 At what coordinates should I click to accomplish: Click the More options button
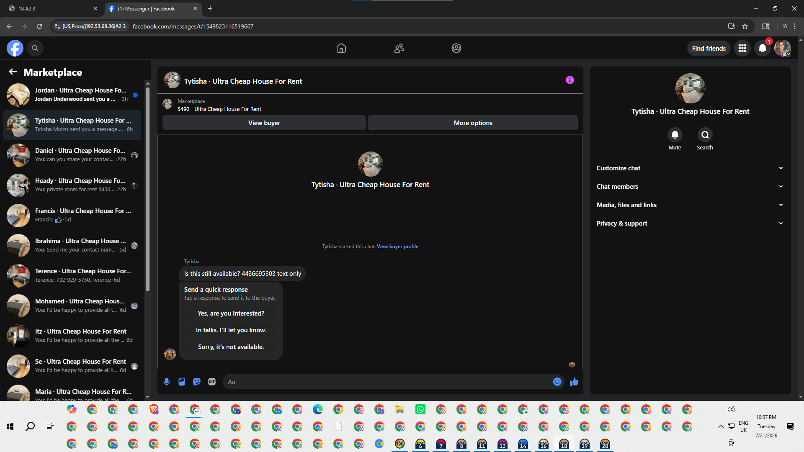click(x=473, y=123)
